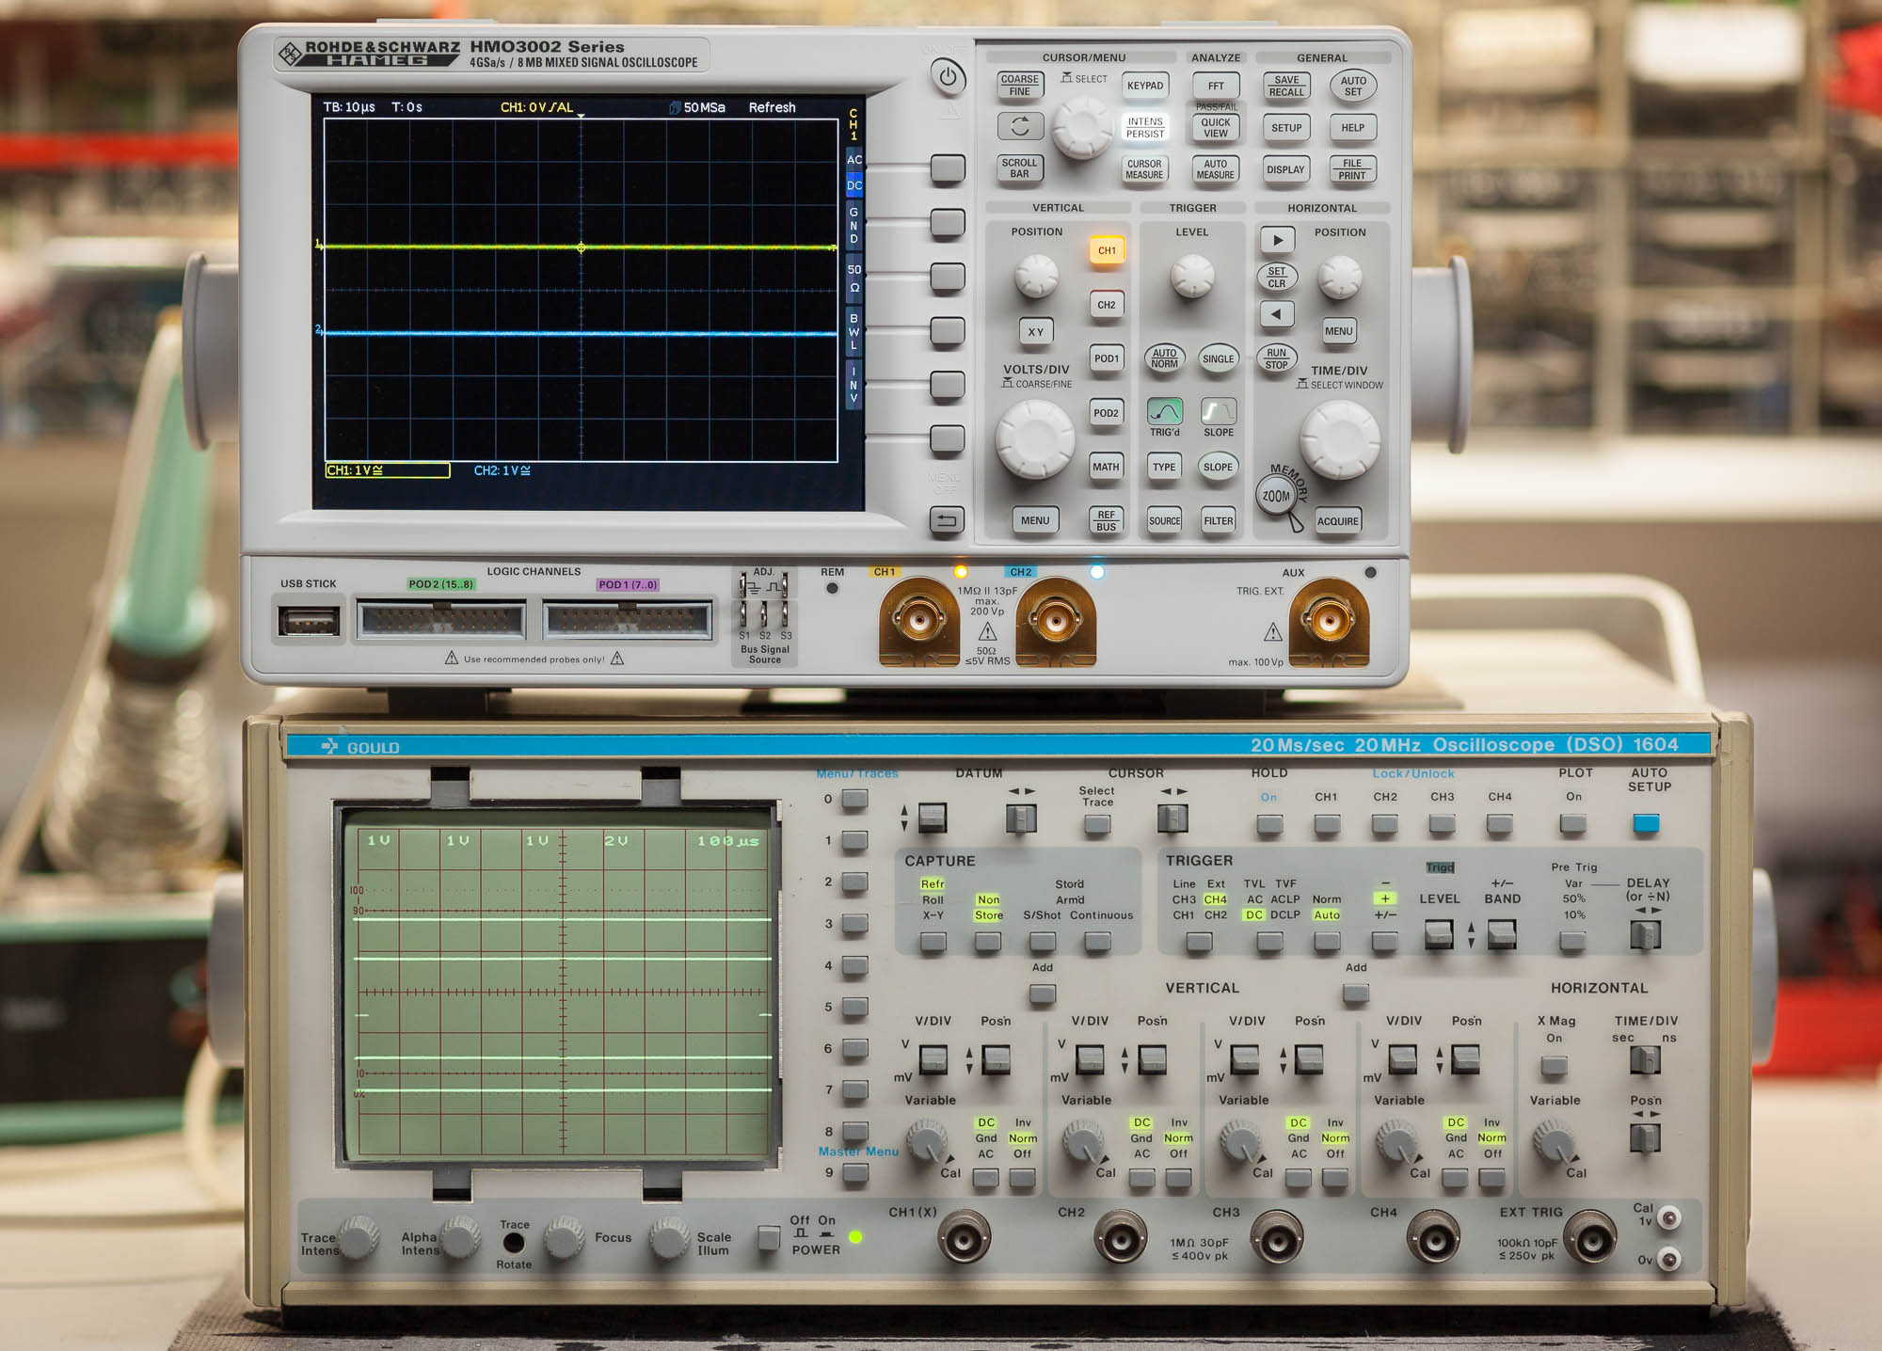Image resolution: width=1882 pixels, height=1351 pixels.
Task: Toggle AUTO NORM trigger mode
Action: [x=1164, y=358]
